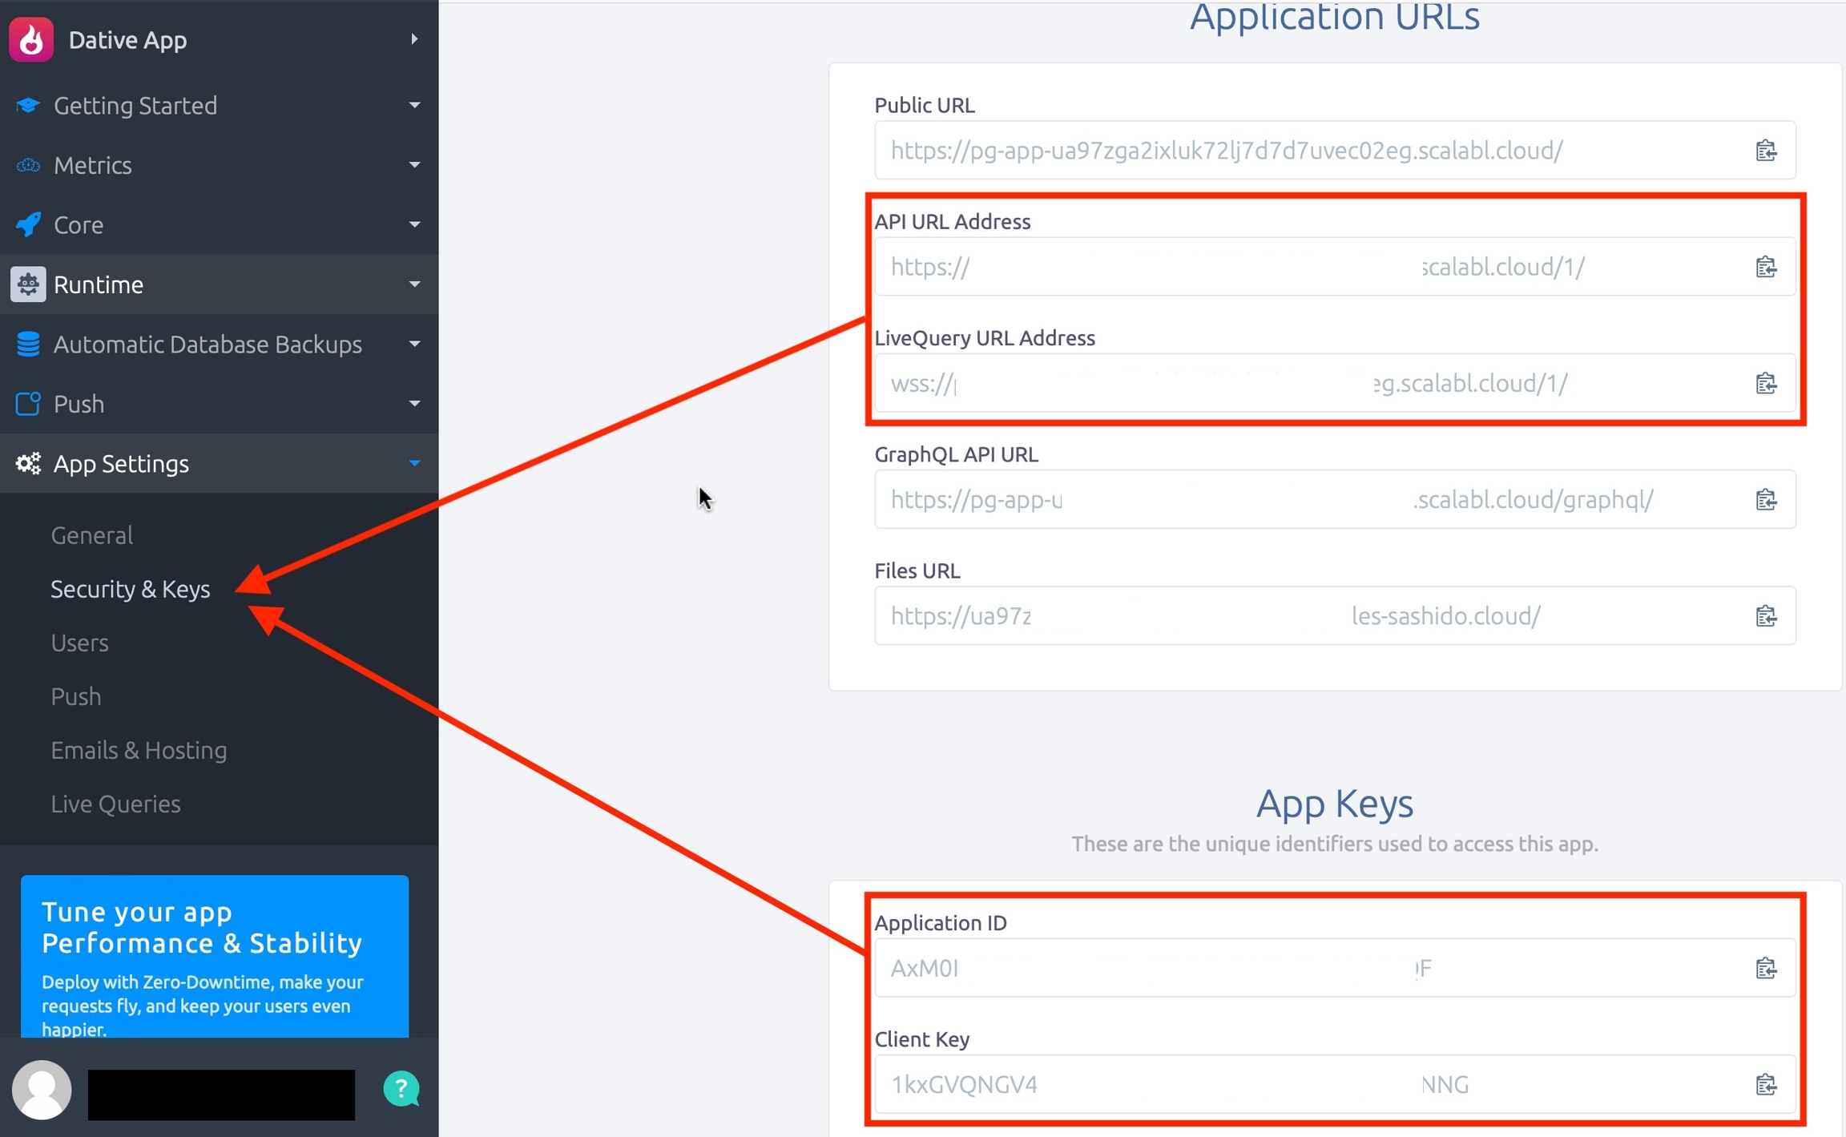The width and height of the screenshot is (1846, 1137).
Task: Open the Emails & Hosting settings
Action: tap(139, 750)
